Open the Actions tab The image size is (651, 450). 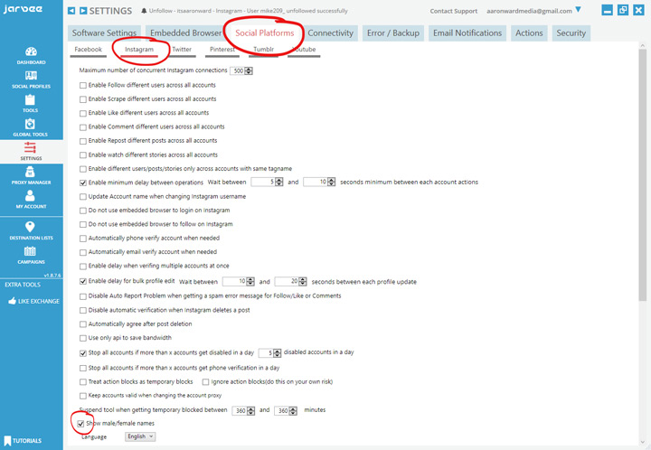[x=529, y=33]
